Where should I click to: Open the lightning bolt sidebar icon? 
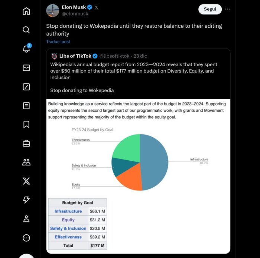click(26, 200)
